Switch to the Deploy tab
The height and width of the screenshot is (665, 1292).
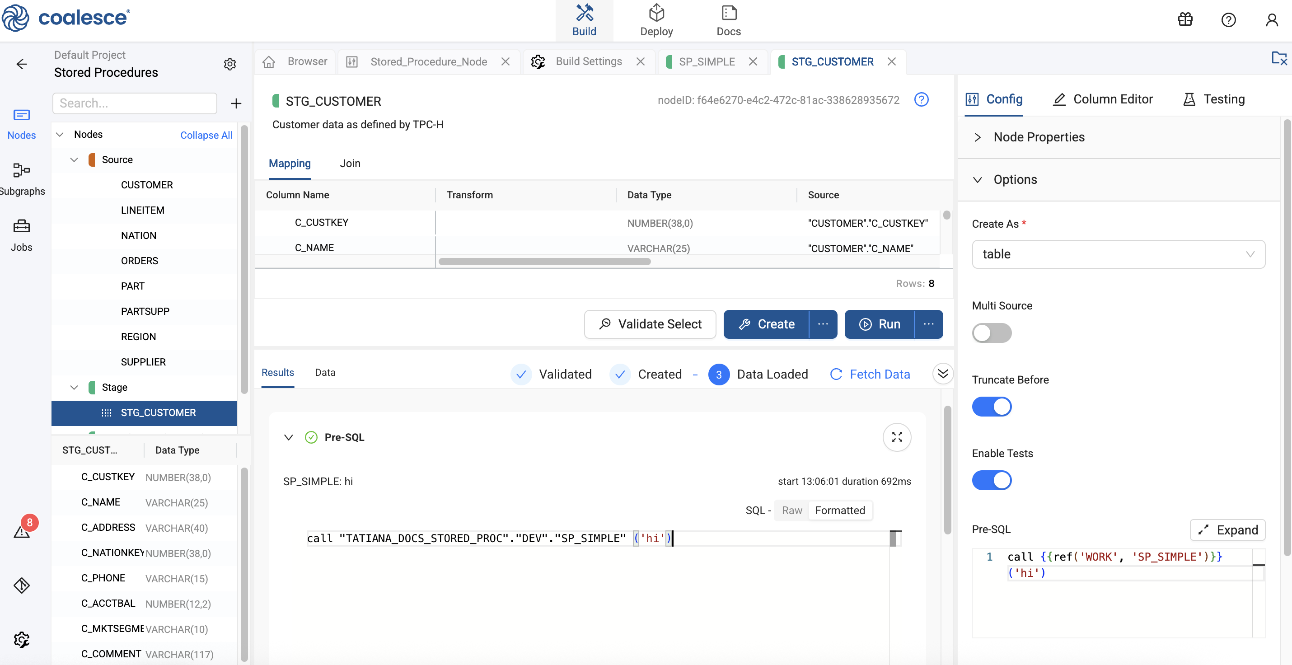(656, 21)
